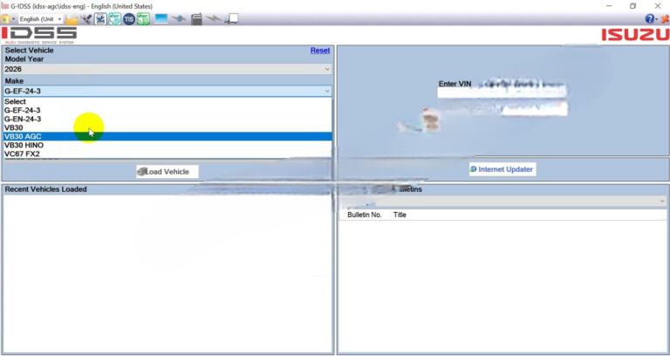
Task: Click the Load Vehicle button
Action: [167, 172]
